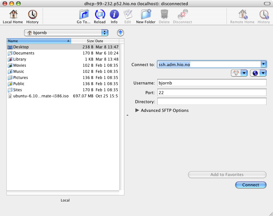273x216 pixels.
Task: Open the Info icon in the toolbar
Action: 114,14
